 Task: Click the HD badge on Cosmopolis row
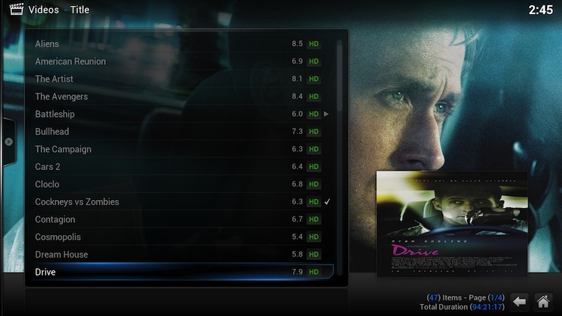(x=314, y=237)
